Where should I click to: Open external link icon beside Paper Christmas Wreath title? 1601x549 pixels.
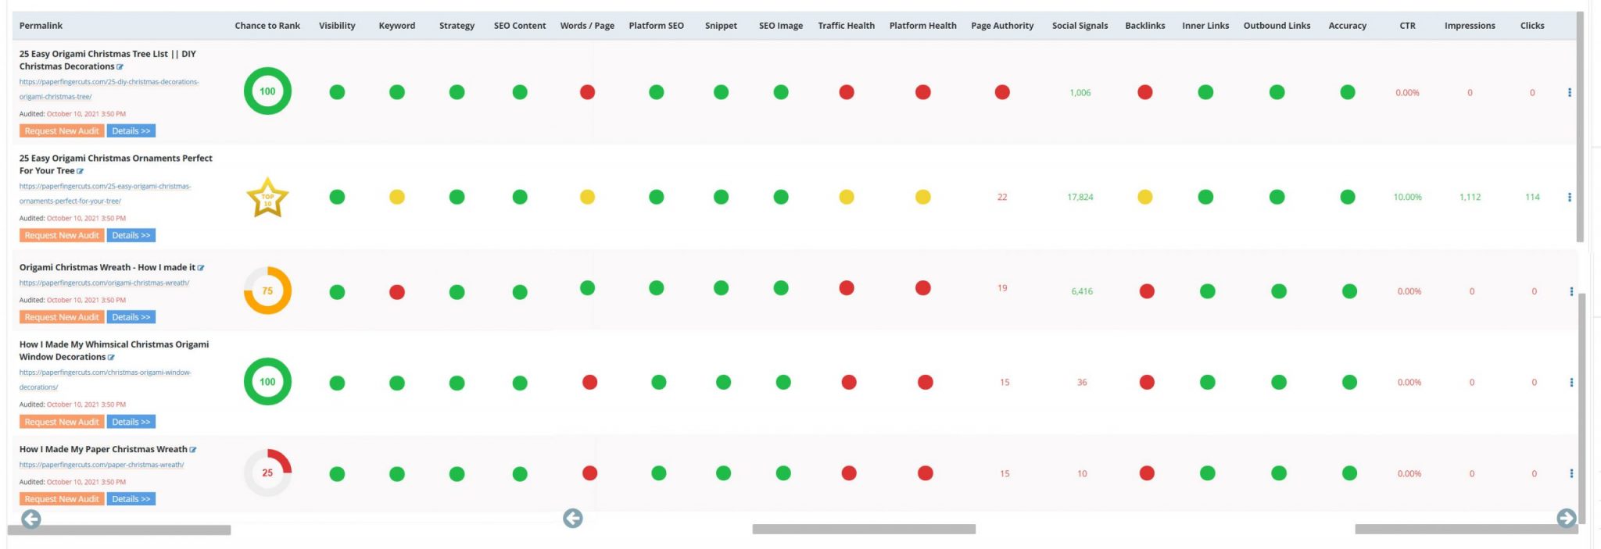coord(193,450)
